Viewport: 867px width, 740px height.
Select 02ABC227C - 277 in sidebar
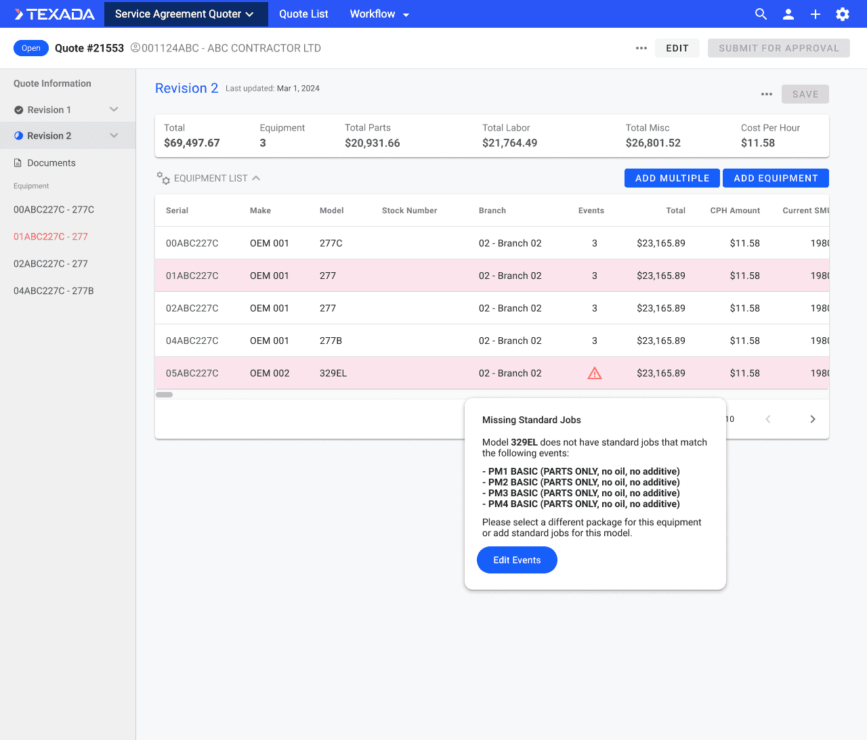[51, 263]
